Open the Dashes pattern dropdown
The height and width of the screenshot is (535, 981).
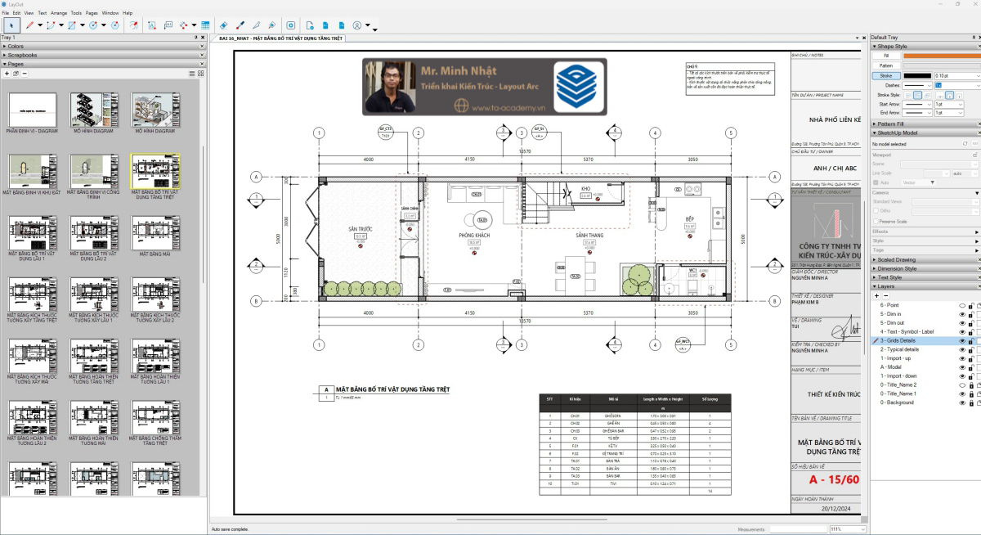pyautogui.click(x=916, y=85)
